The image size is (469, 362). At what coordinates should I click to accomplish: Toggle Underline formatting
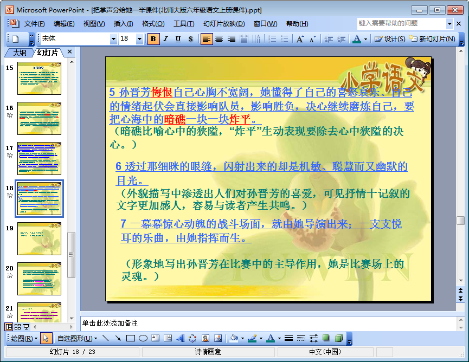(178, 39)
